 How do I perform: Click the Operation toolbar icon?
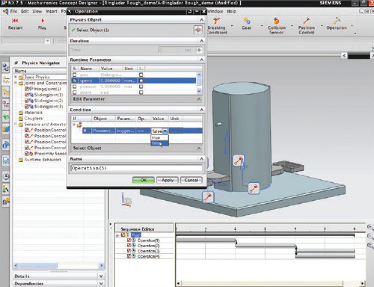pos(336,21)
